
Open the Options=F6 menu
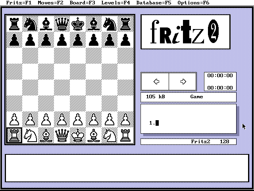tap(193, 3)
